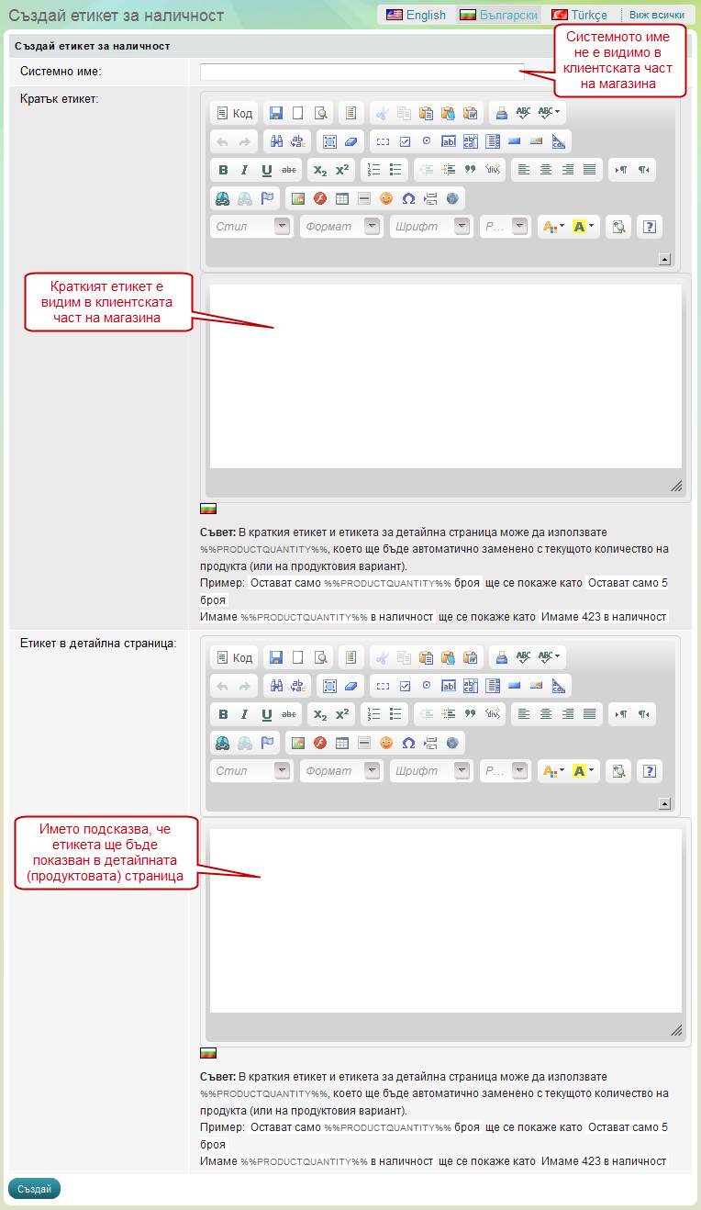Toggle underline in the short label editor

tap(267, 170)
